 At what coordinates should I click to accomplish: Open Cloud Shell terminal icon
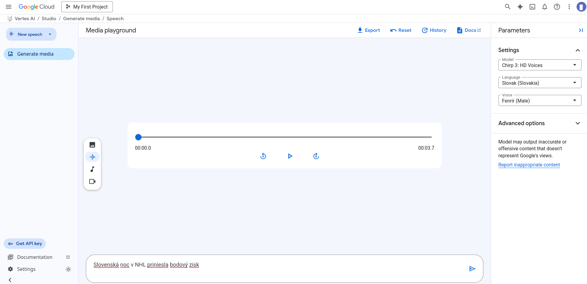532,7
